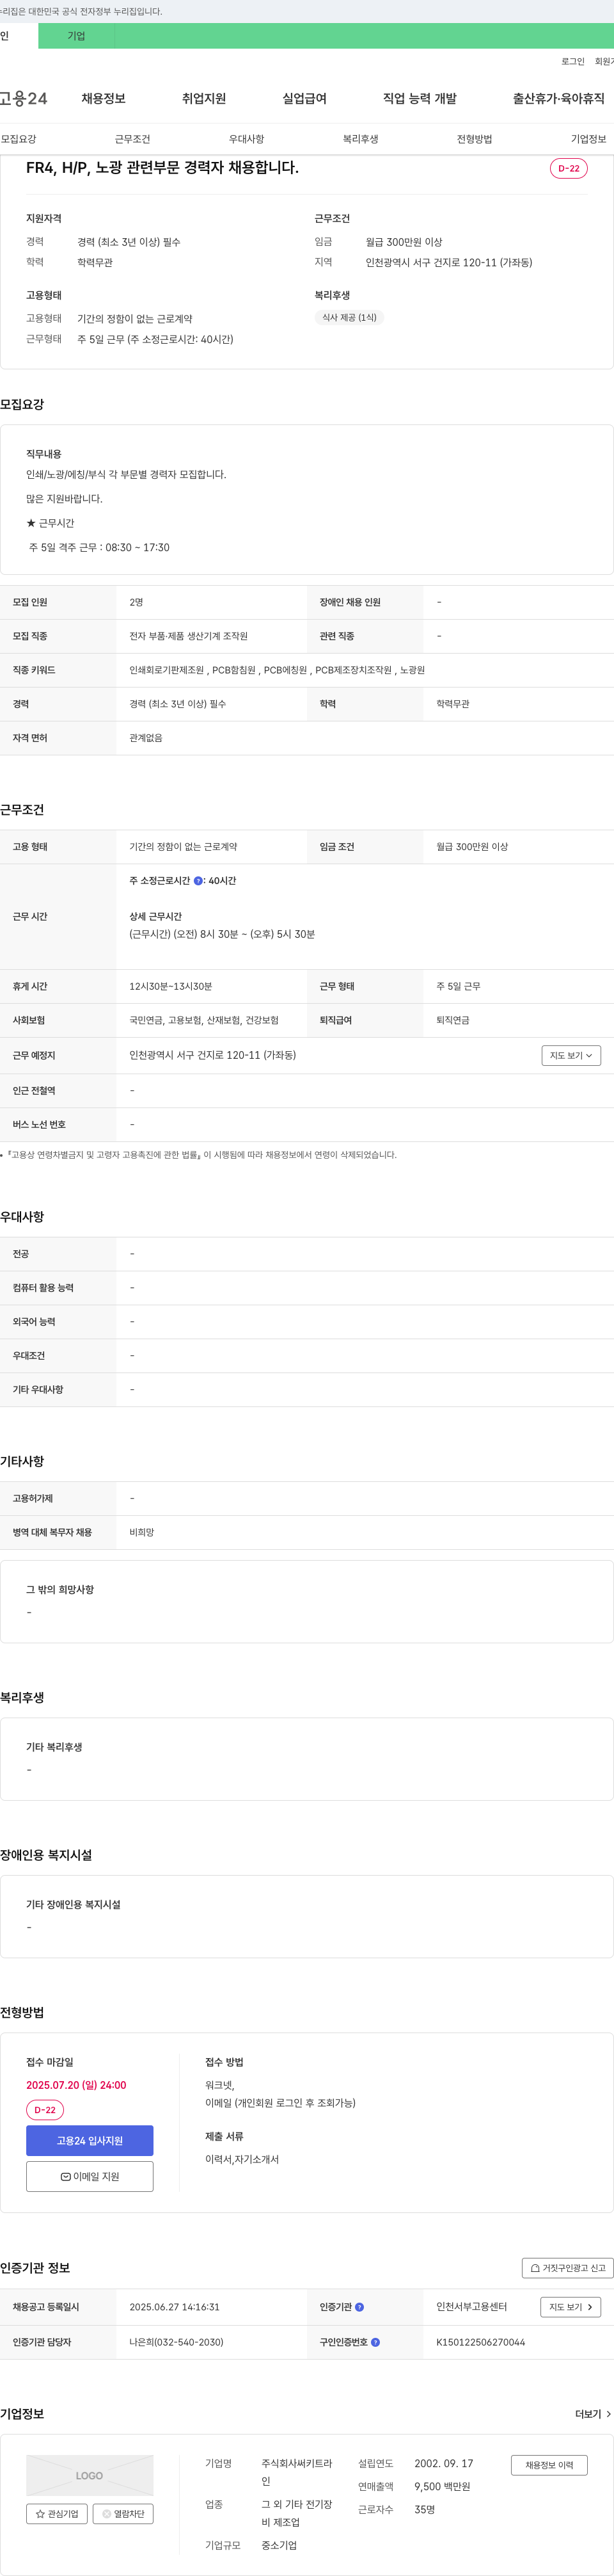Click contact 나은희(032-540-2030)
Viewport: 614px width, 2576px height.
point(176,2342)
